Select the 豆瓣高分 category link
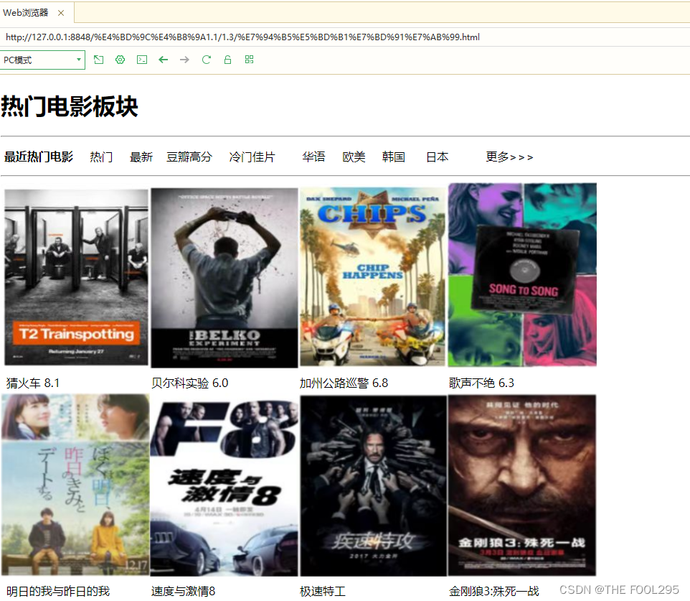The image size is (690, 601). [x=189, y=157]
